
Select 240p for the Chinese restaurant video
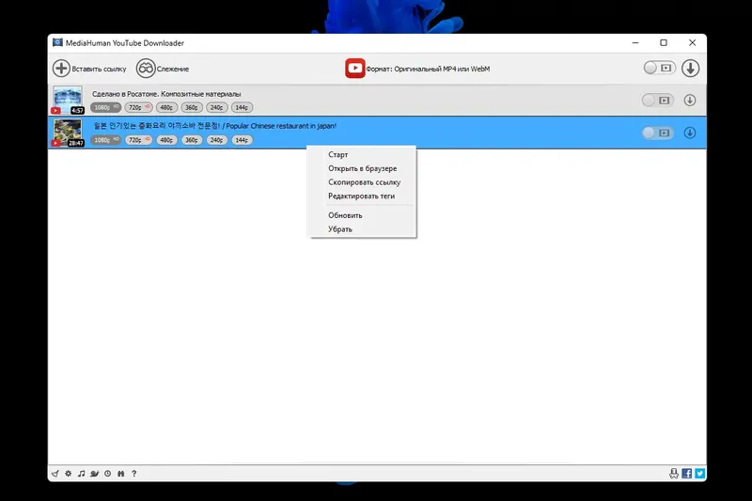(216, 140)
